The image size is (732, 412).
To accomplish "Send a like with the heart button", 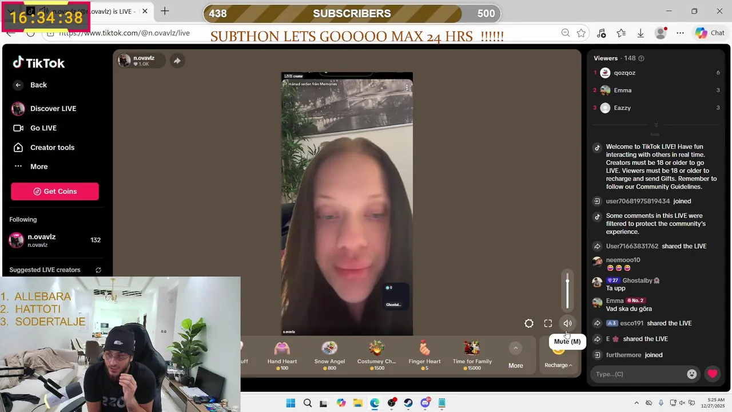I will [x=712, y=374].
